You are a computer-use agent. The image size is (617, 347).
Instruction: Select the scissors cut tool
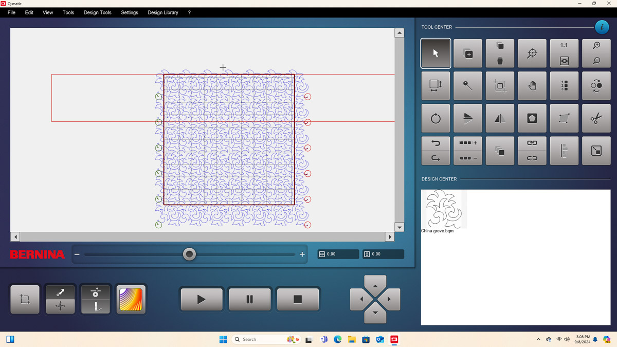pos(596,118)
